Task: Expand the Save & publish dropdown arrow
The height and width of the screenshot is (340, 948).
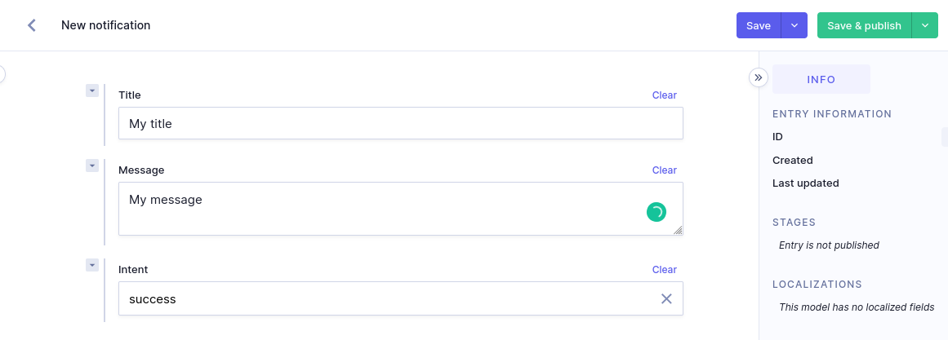Action: (x=925, y=25)
